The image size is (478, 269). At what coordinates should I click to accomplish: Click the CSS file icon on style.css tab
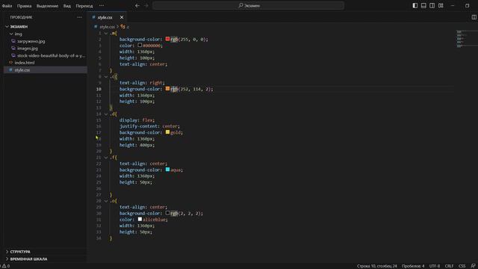point(93,17)
